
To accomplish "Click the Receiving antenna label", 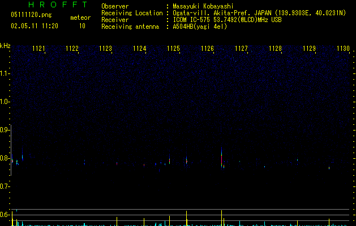I will 130,27.
